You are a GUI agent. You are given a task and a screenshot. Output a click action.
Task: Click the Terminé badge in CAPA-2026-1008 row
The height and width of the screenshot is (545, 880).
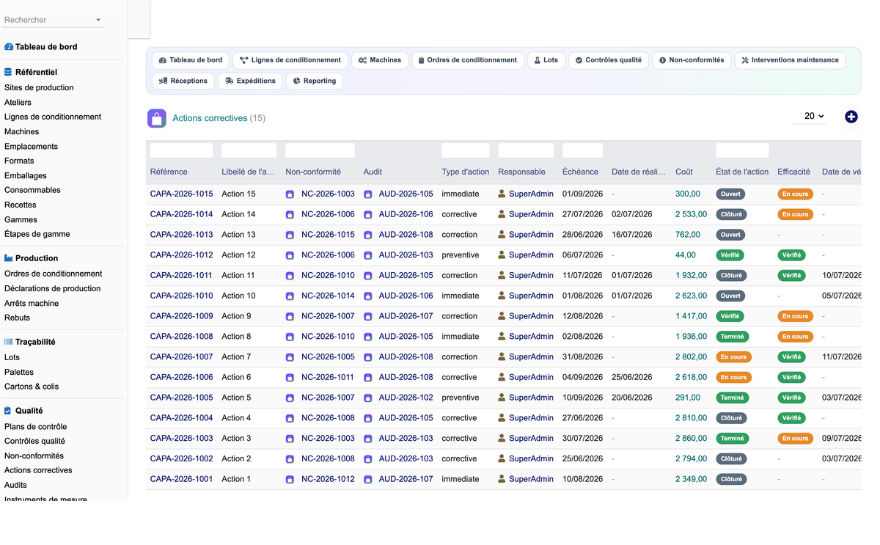tap(732, 337)
